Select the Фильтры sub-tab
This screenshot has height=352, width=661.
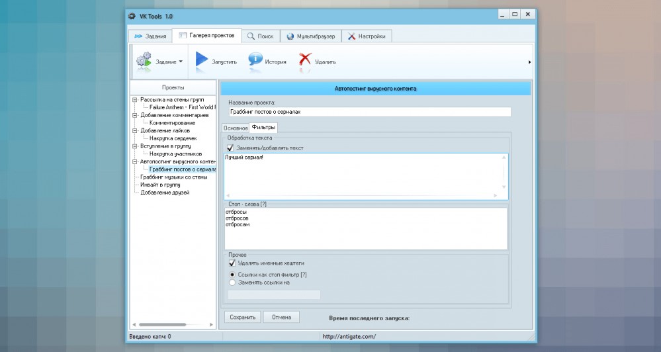click(263, 127)
